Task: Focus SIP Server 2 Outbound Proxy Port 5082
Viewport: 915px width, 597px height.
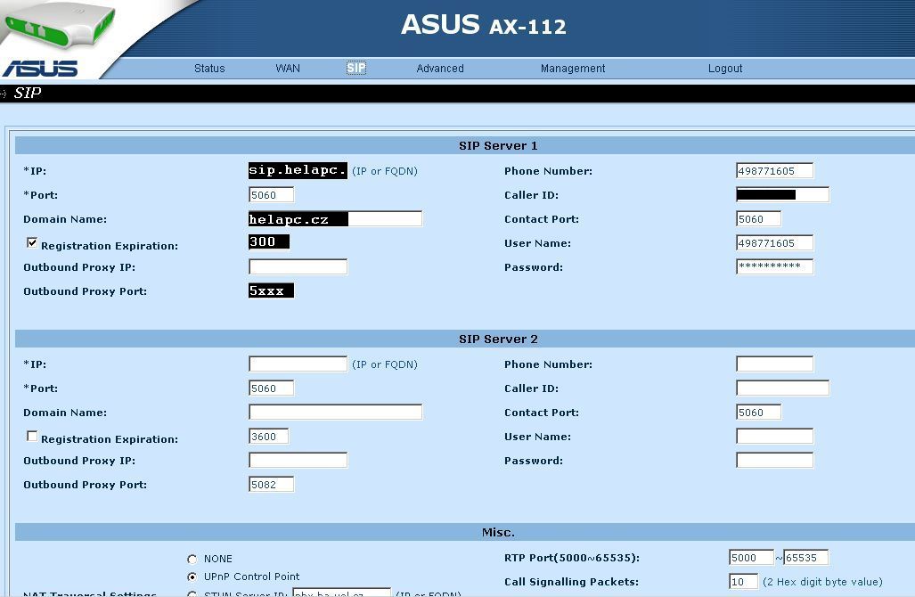Action: tap(272, 485)
